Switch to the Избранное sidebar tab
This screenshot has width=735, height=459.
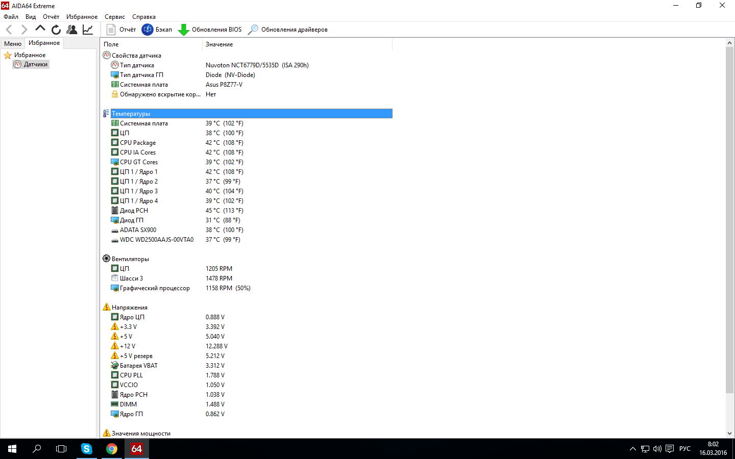pos(44,43)
